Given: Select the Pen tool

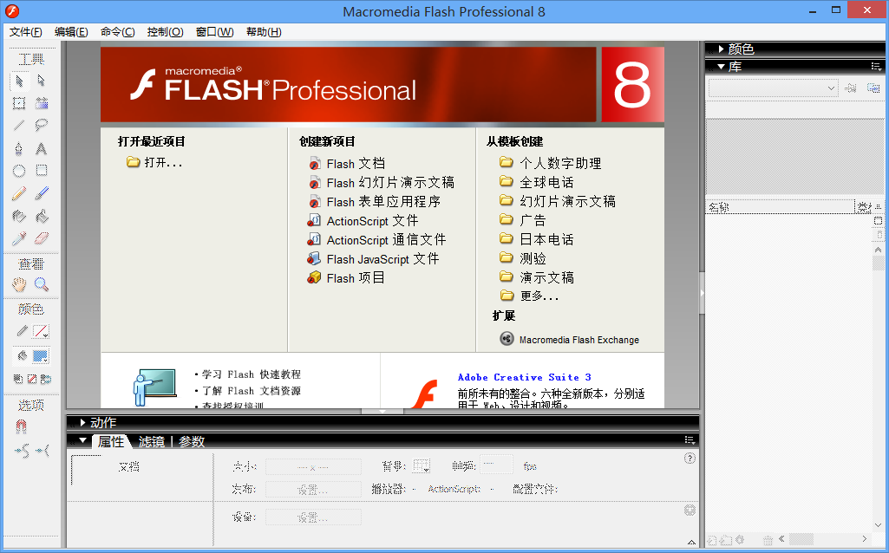Looking at the screenshot, I should point(19,147).
